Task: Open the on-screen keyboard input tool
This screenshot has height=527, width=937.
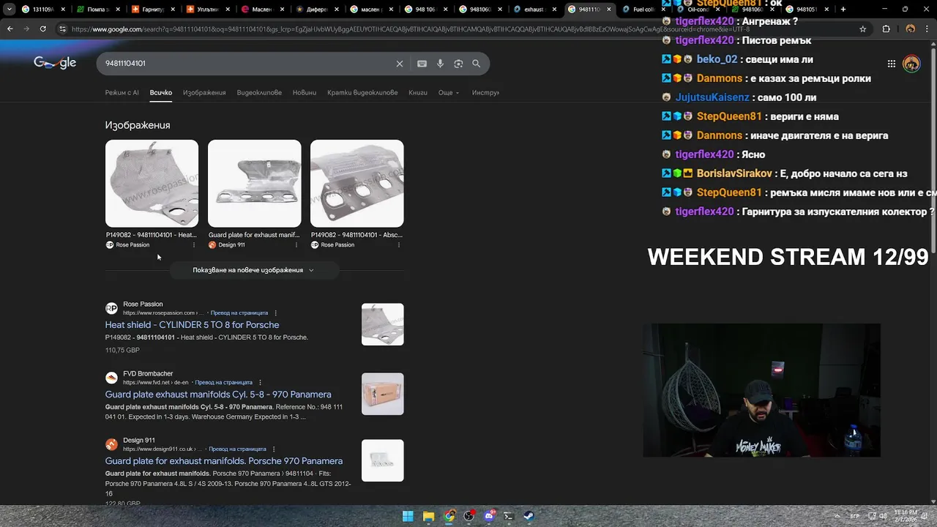Action: click(422, 64)
